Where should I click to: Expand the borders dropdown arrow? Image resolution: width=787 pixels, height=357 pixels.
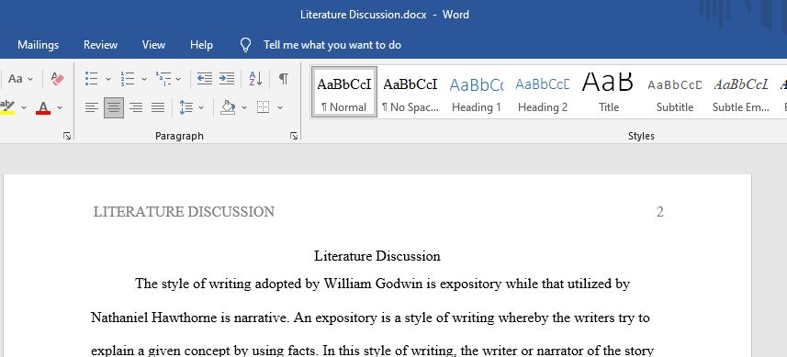[x=280, y=107]
